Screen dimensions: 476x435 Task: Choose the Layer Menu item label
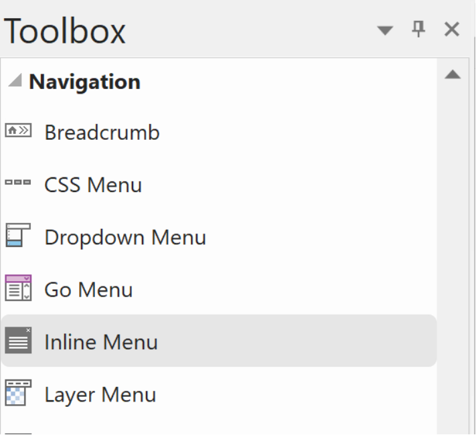[100, 394]
